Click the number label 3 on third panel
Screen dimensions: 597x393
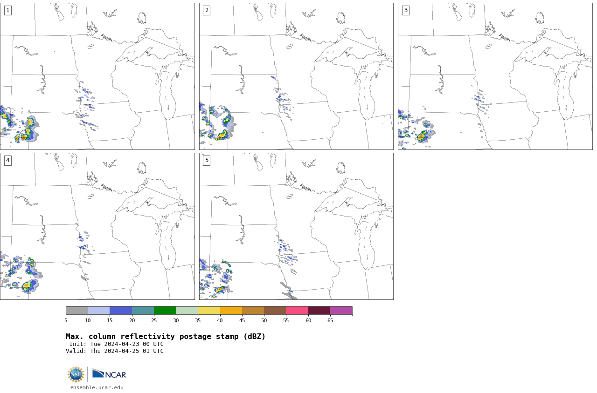coord(405,10)
